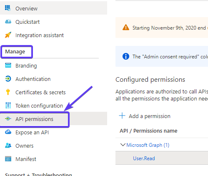Collapse the Microsoft Graph chevron

[x=123, y=145]
